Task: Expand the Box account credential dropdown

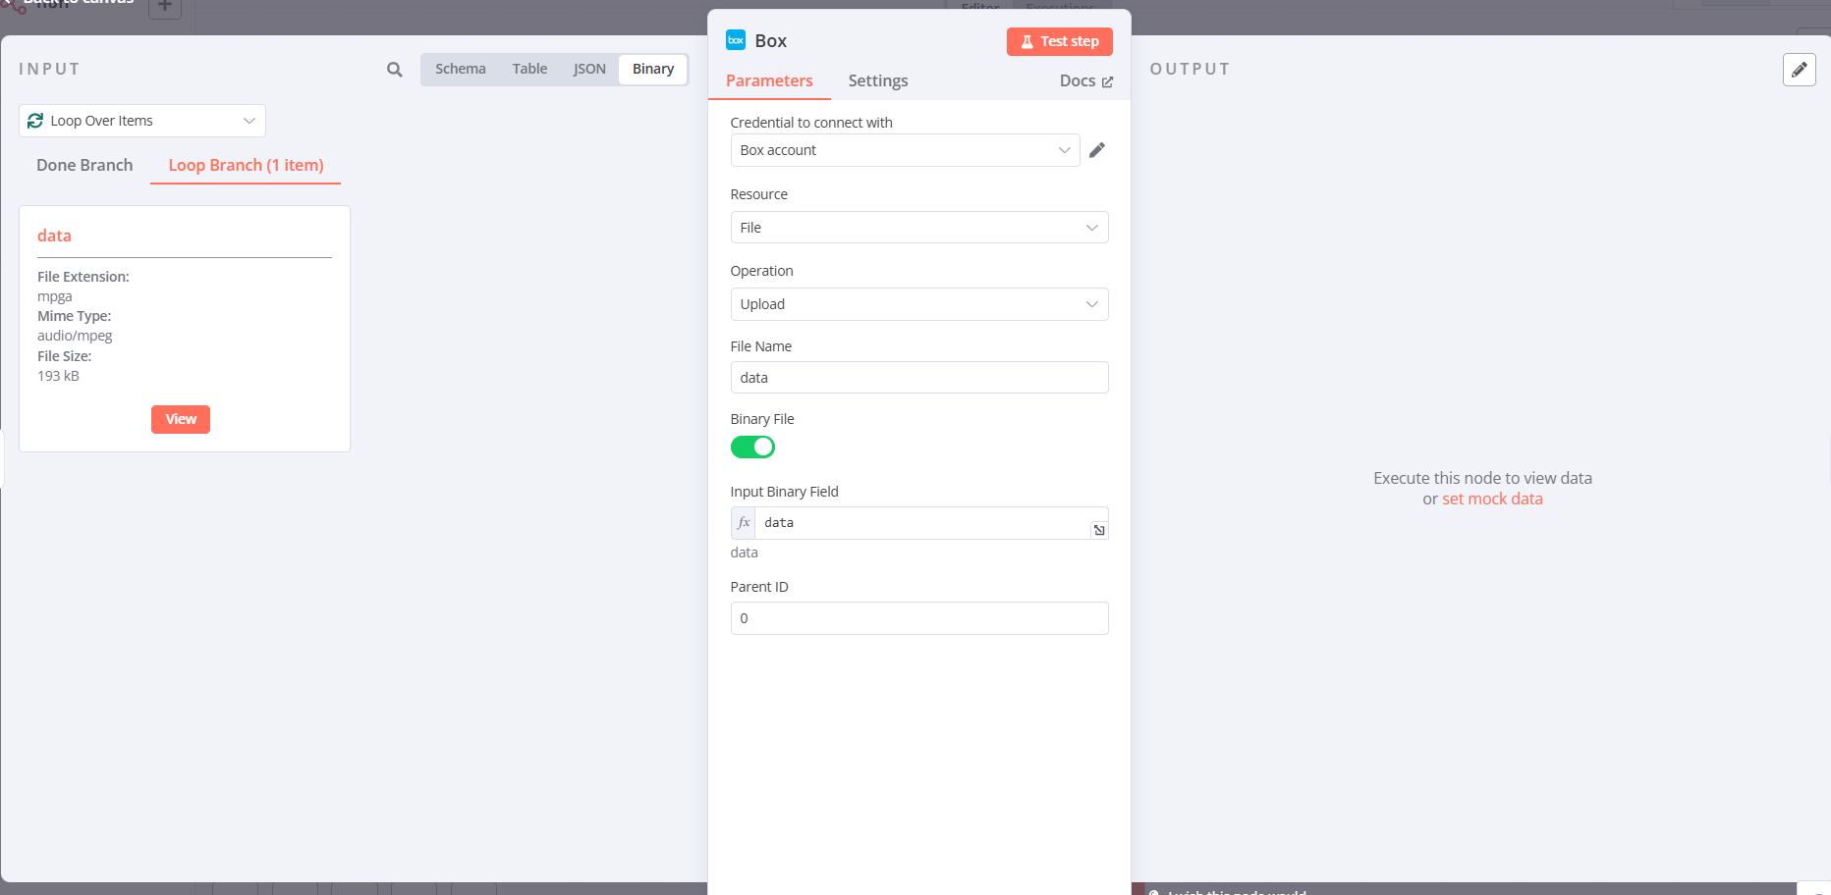Action: click(x=905, y=150)
